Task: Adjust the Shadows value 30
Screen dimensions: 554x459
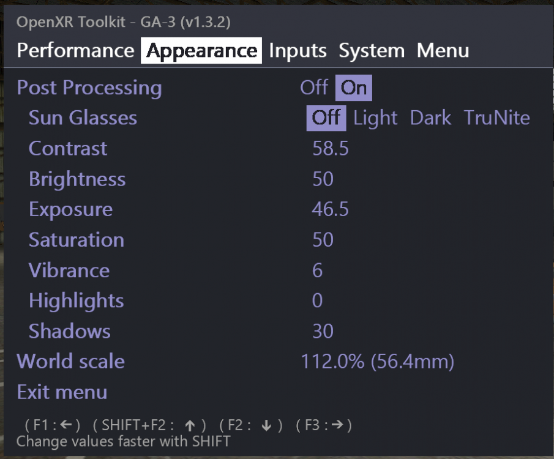Action: tap(323, 331)
